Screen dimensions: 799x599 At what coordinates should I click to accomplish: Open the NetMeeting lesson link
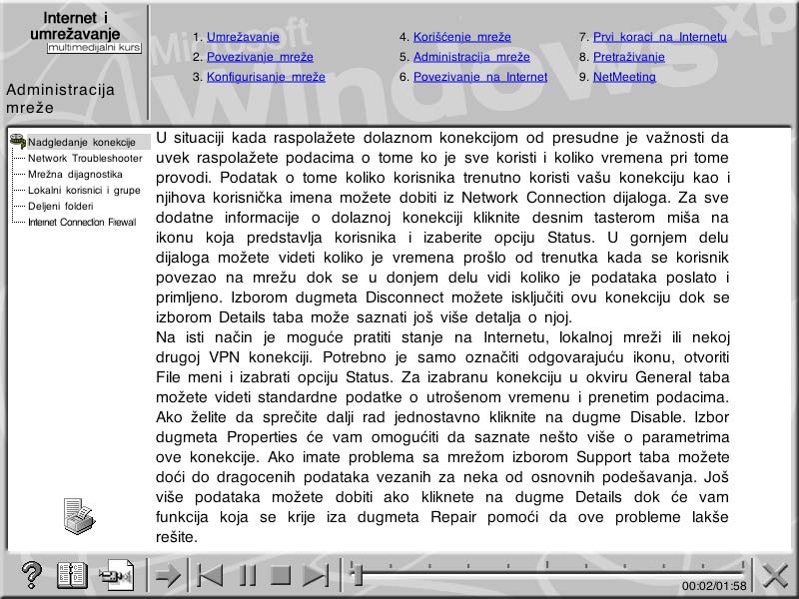624,77
